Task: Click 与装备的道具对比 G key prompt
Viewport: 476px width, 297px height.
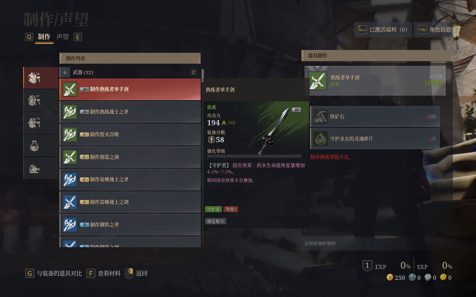Action: 54,273
